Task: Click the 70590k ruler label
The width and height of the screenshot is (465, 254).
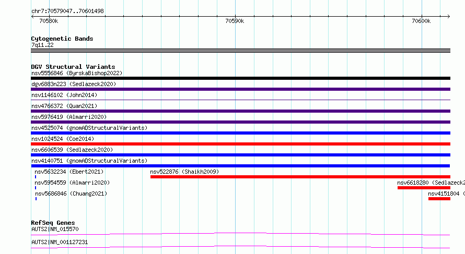Action: coord(235,21)
